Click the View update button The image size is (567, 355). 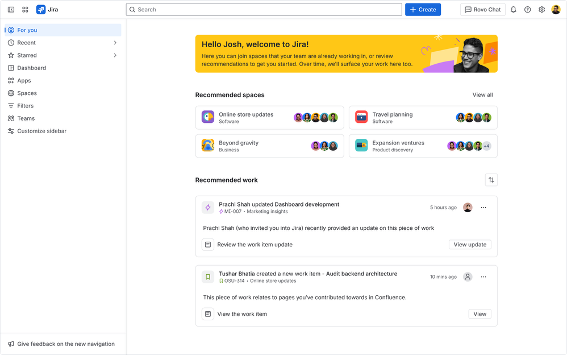pyautogui.click(x=470, y=245)
